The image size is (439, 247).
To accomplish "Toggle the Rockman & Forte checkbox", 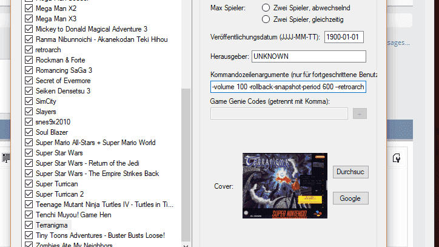I will 29,60.
